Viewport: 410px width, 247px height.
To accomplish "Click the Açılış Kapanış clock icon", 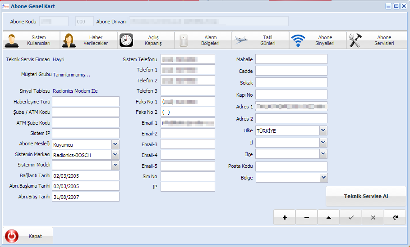I will (x=126, y=40).
